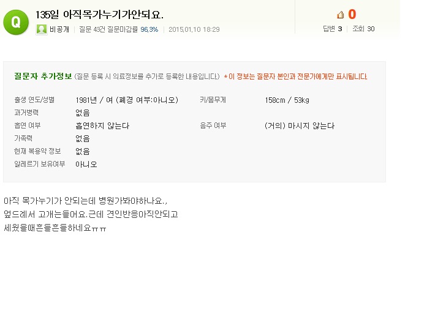446x314 pixels.
Task: Click the orange recommend count 0
Action: click(x=352, y=15)
